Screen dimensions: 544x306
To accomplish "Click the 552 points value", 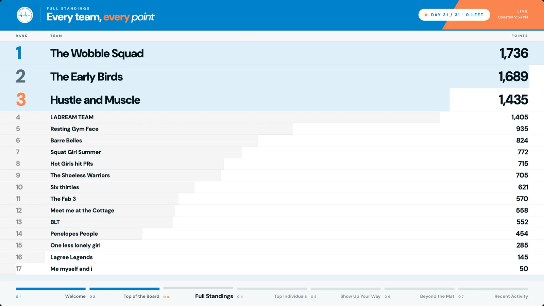I will tap(523, 222).
